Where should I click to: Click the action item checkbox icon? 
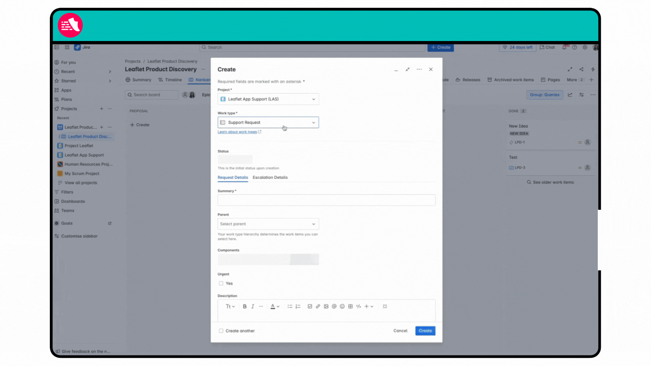pyautogui.click(x=310, y=306)
